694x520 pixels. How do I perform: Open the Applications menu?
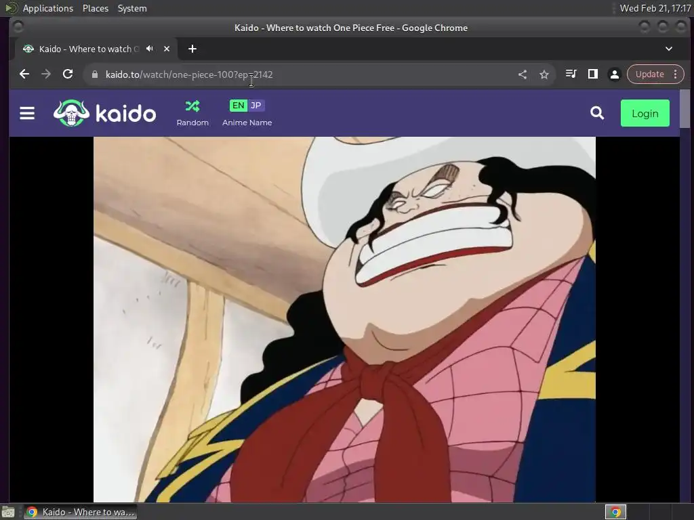coord(48,8)
